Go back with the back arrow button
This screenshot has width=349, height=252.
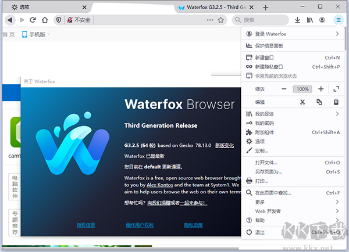[x=10, y=20]
